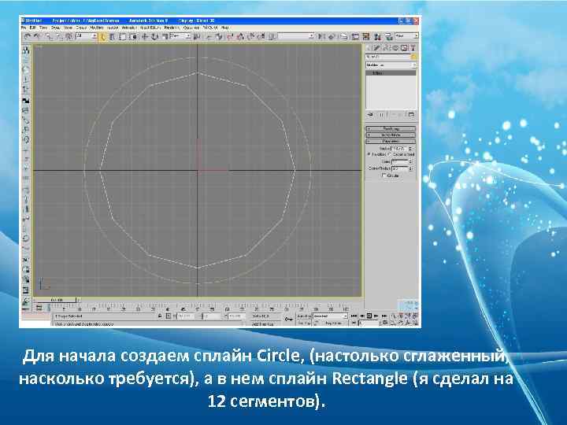Open the Reference Coordinate System dropdown

pyautogui.click(x=180, y=35)
